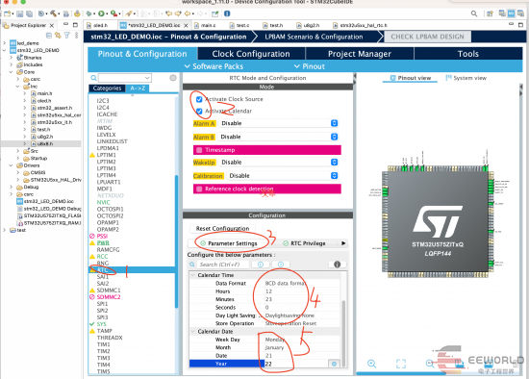This screenshot has height=379, width=529.
Task: Click the info icon above the parameter list
Action: point(337,265)
